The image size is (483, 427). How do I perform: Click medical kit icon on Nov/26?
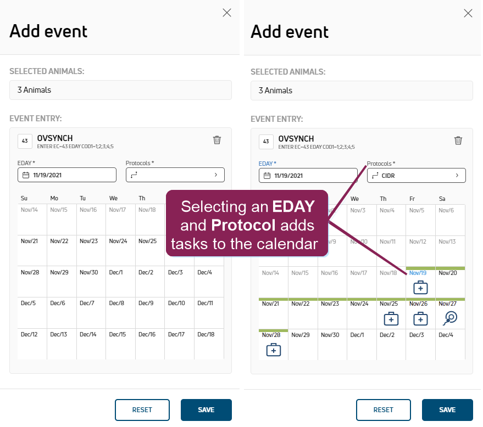click(420, 318)
